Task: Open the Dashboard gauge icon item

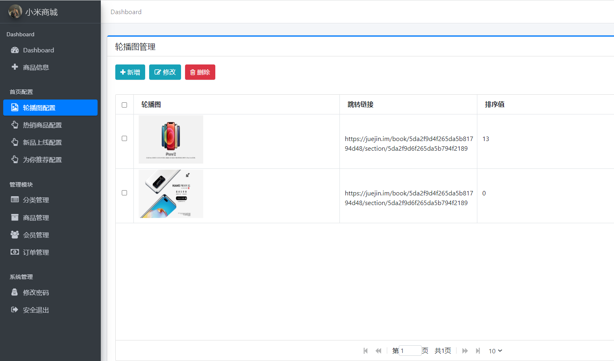Action: pos(15,50)
